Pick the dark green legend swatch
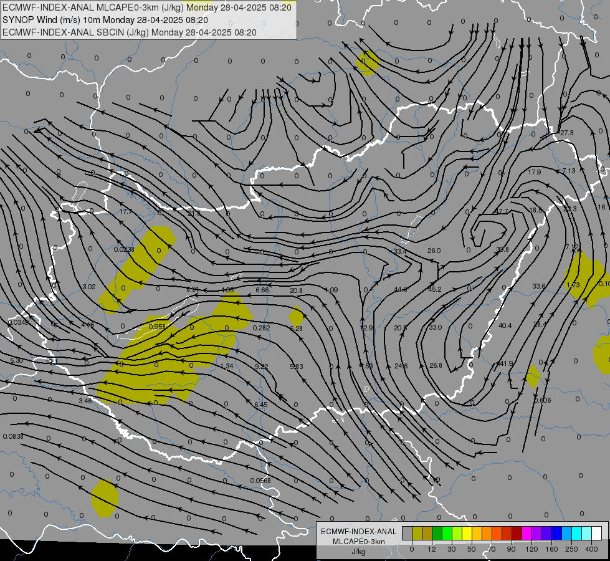The width and height of the screenshot is (610, 561). coord(437,534)
